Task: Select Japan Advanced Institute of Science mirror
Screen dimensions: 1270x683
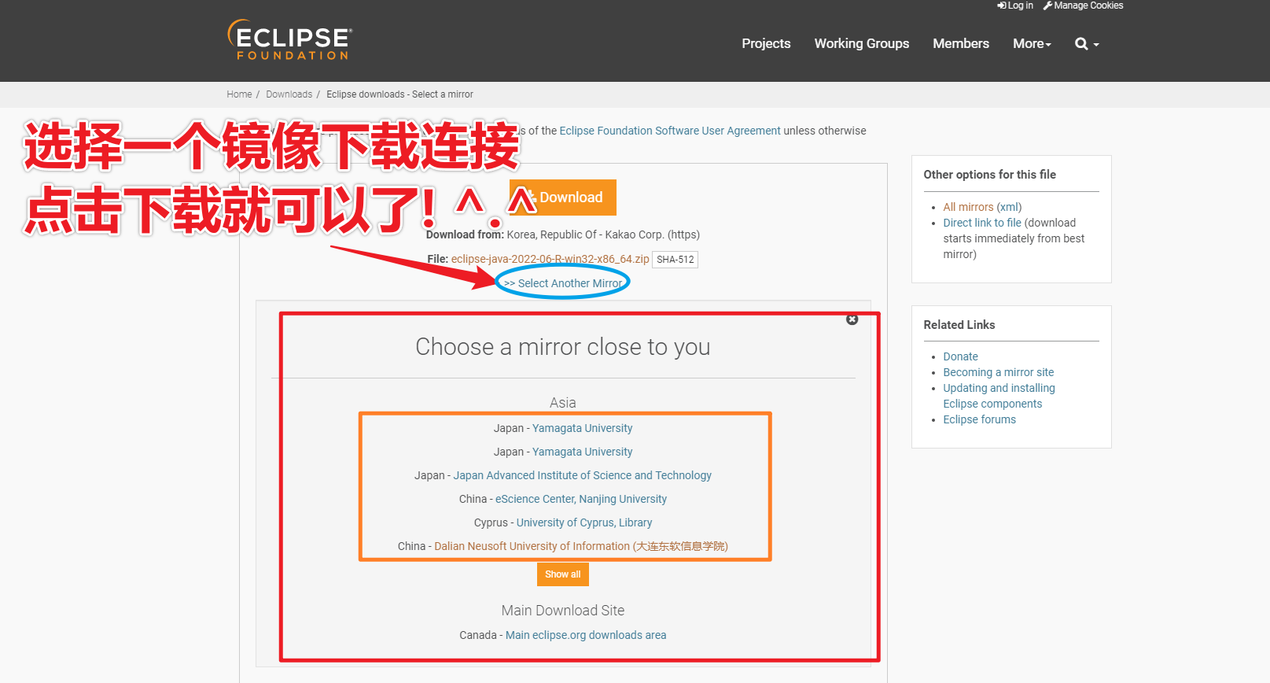Action: [x=582, y=475]
